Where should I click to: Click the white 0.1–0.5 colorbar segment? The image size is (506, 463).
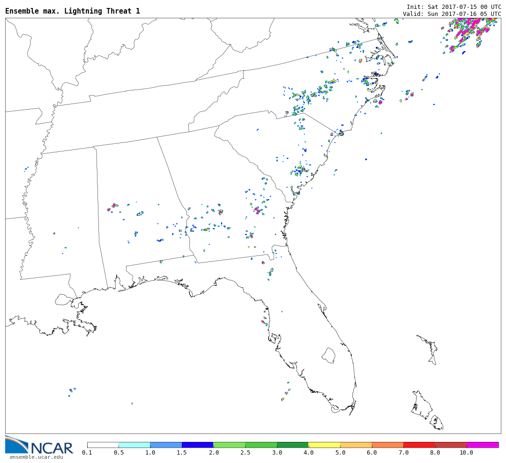click(103, 445)
